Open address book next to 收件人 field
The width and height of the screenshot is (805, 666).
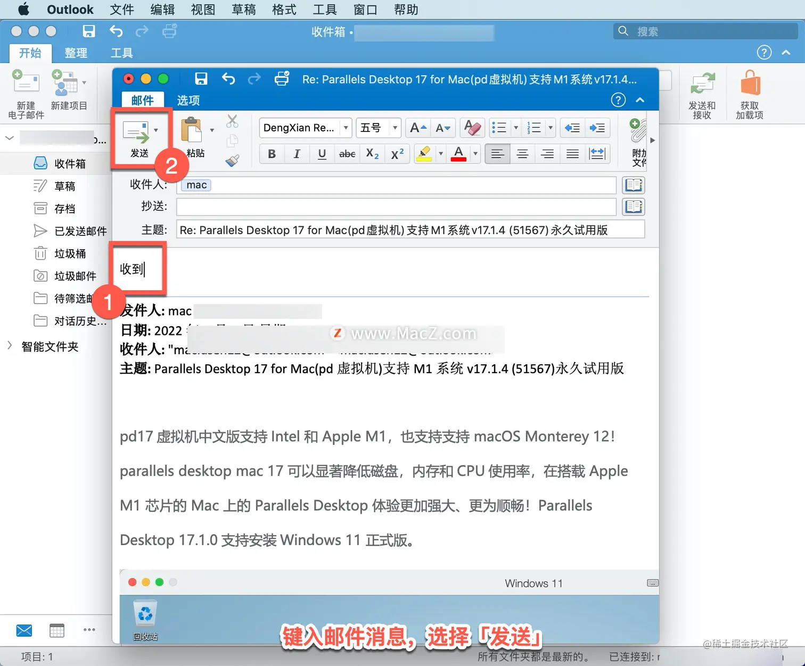[634, 185]
